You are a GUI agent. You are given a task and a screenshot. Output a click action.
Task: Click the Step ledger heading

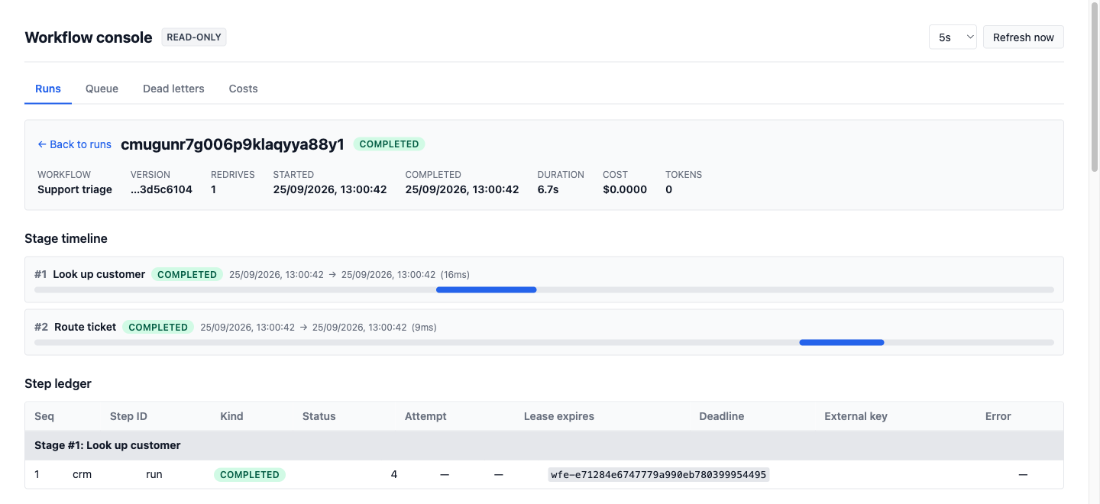(58, 383)
